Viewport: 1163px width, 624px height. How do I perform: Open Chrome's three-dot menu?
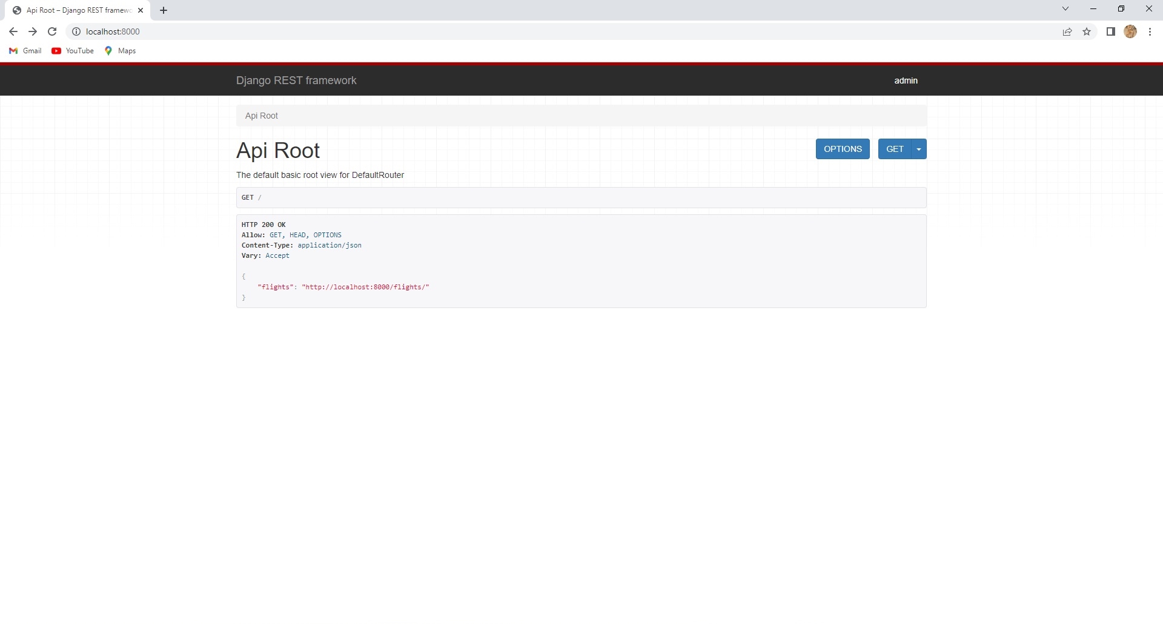[x=1150, y=31]
